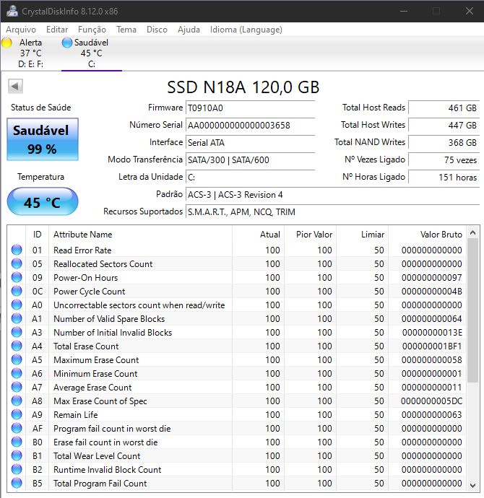484x498 pixels.
Task: Click status orb for Reallocated Sectors Count
Action: coord(17,263)
